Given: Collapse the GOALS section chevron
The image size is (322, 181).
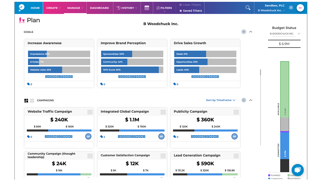Looking at the screenshot, I should point(251,31).
